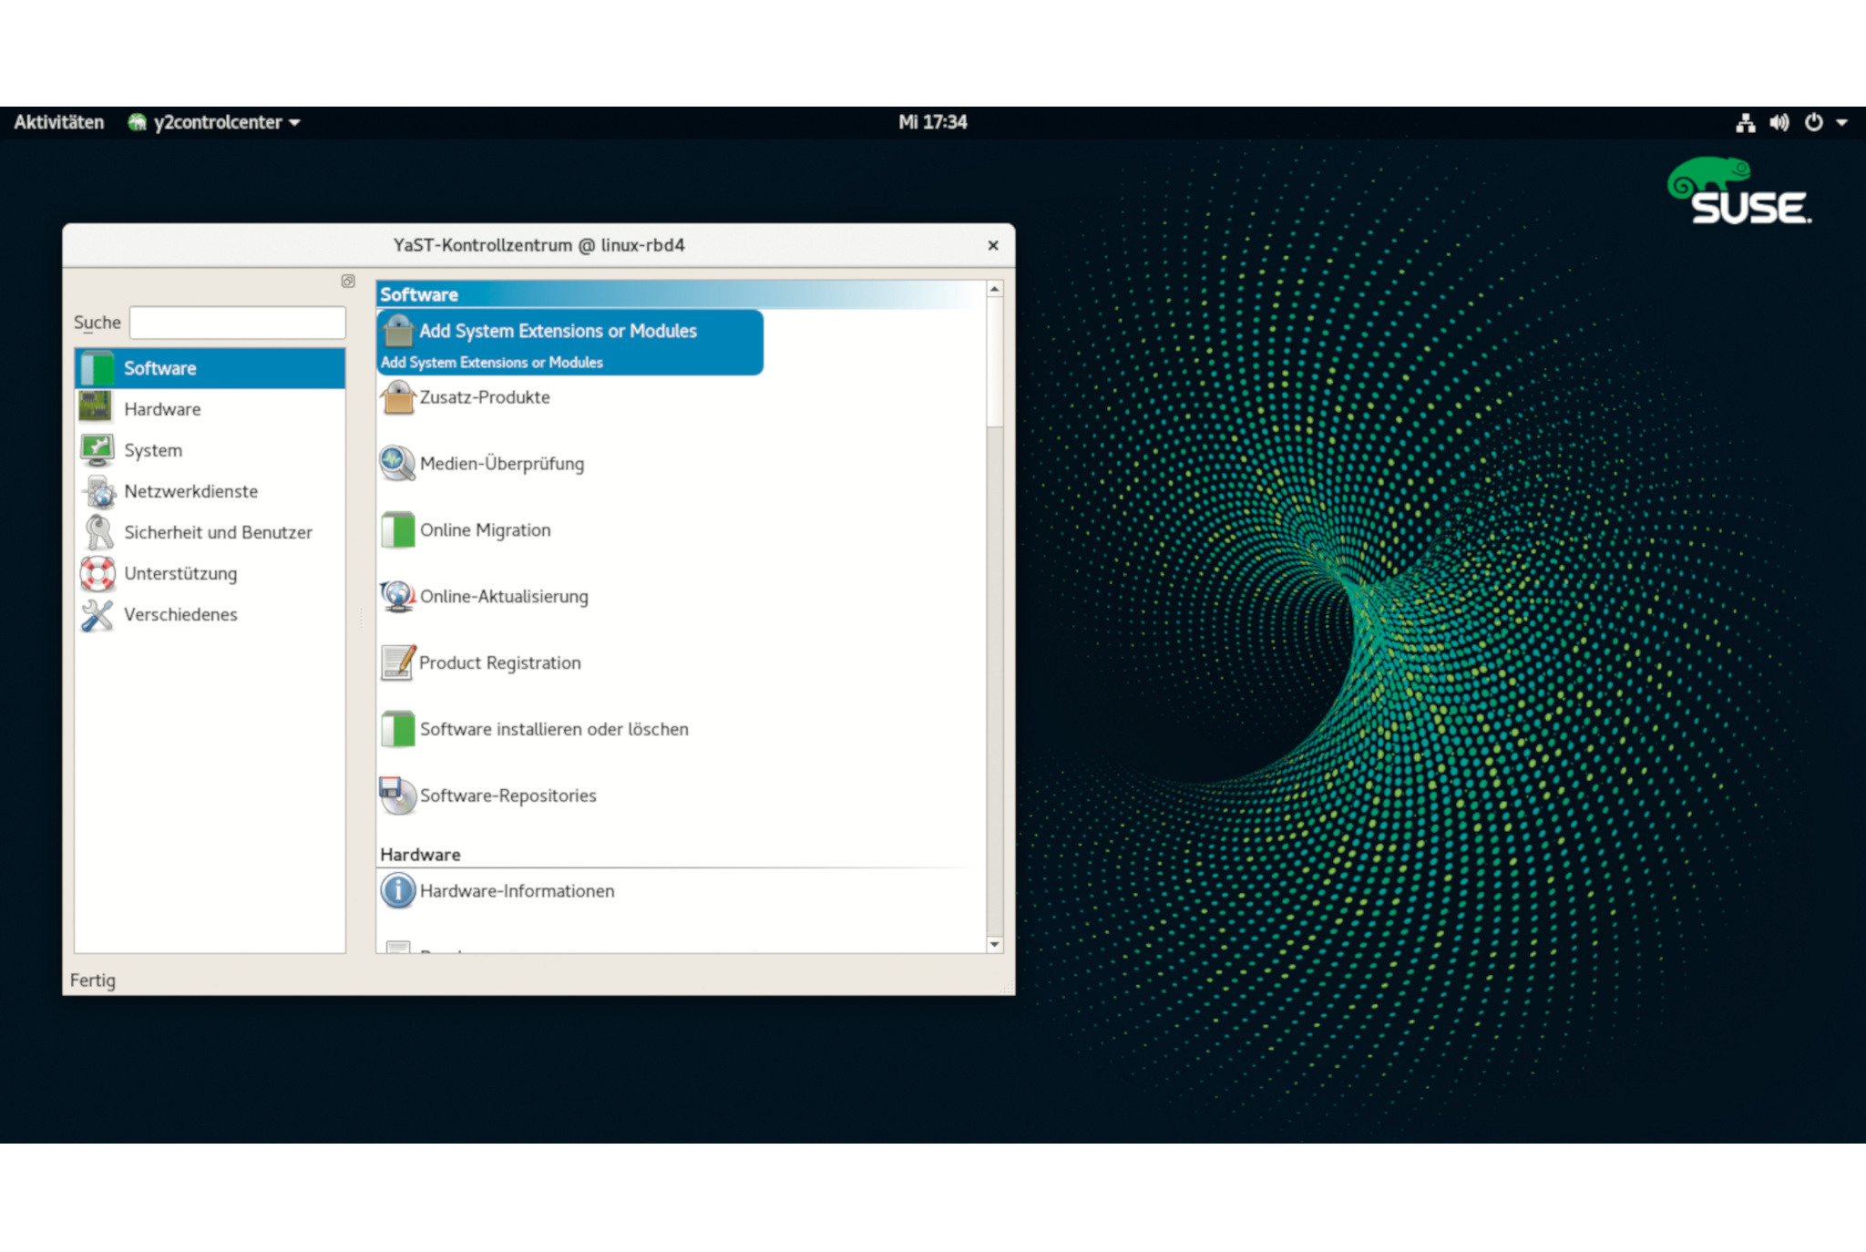Image resolution: width=1866 pixels, height=1252 pixels.
Task: Open Software installieren oder löschen
Action: coord(553,729)
